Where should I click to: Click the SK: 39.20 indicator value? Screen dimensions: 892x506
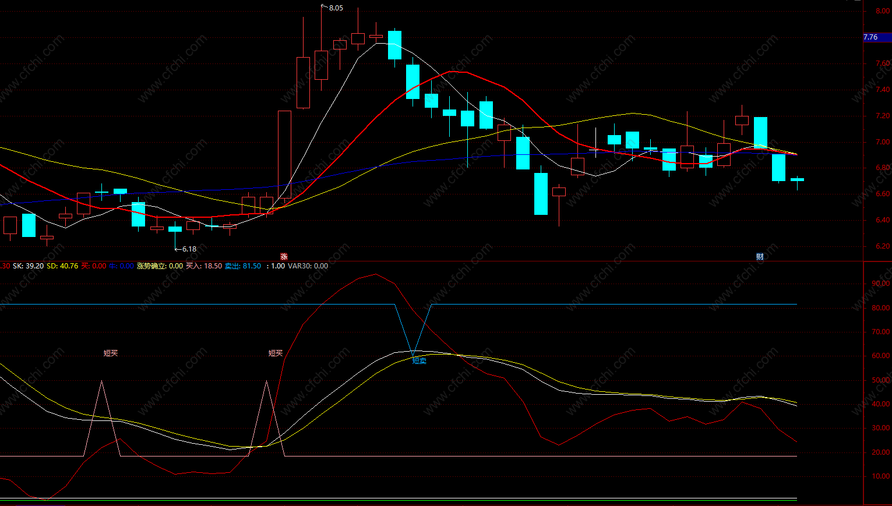[28, 266]
